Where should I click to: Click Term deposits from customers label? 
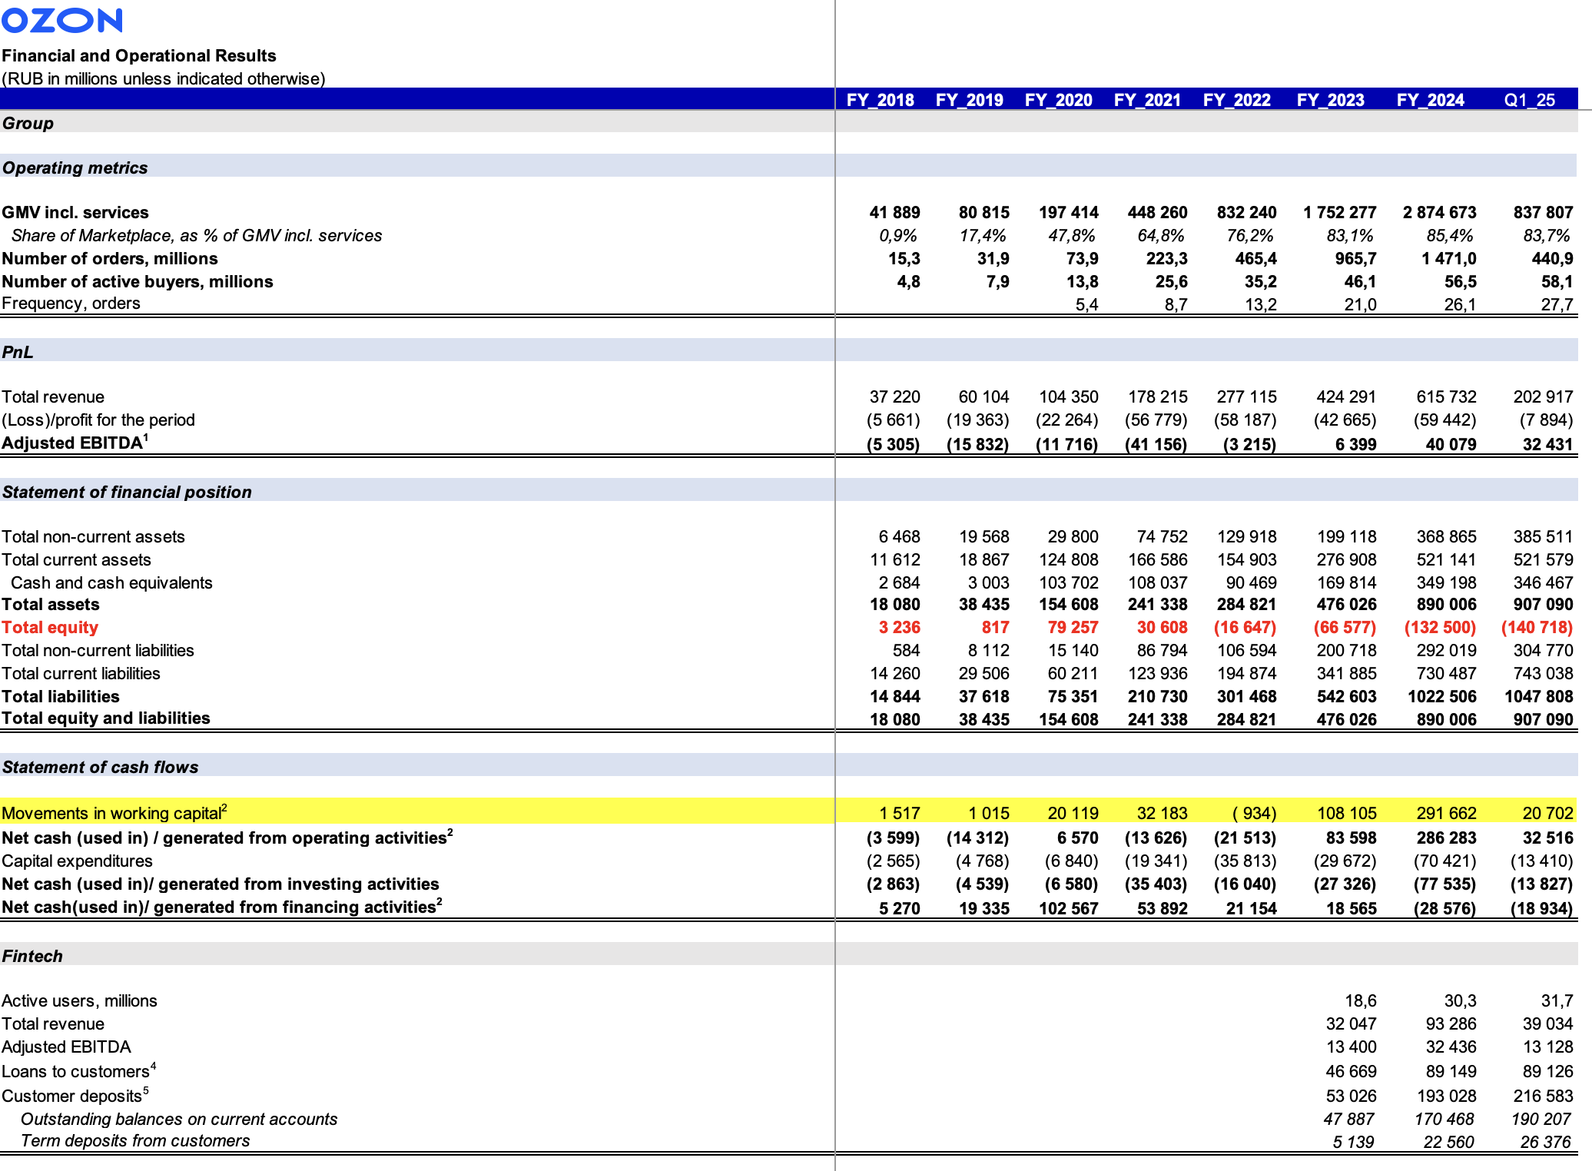tap(135, 1140)
